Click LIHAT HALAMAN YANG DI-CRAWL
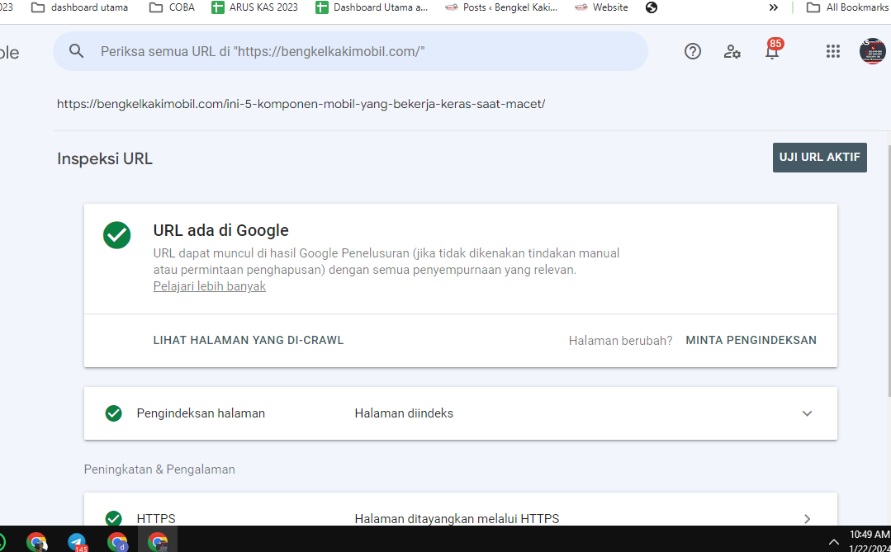Viewport: 891px width, 552px height. tap(249, 340)
